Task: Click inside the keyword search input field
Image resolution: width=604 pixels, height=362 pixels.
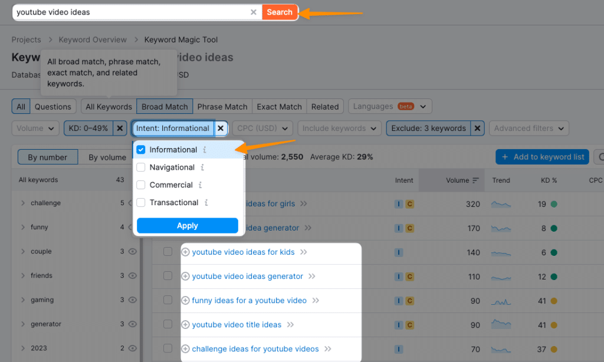Action: coord(118,12)
